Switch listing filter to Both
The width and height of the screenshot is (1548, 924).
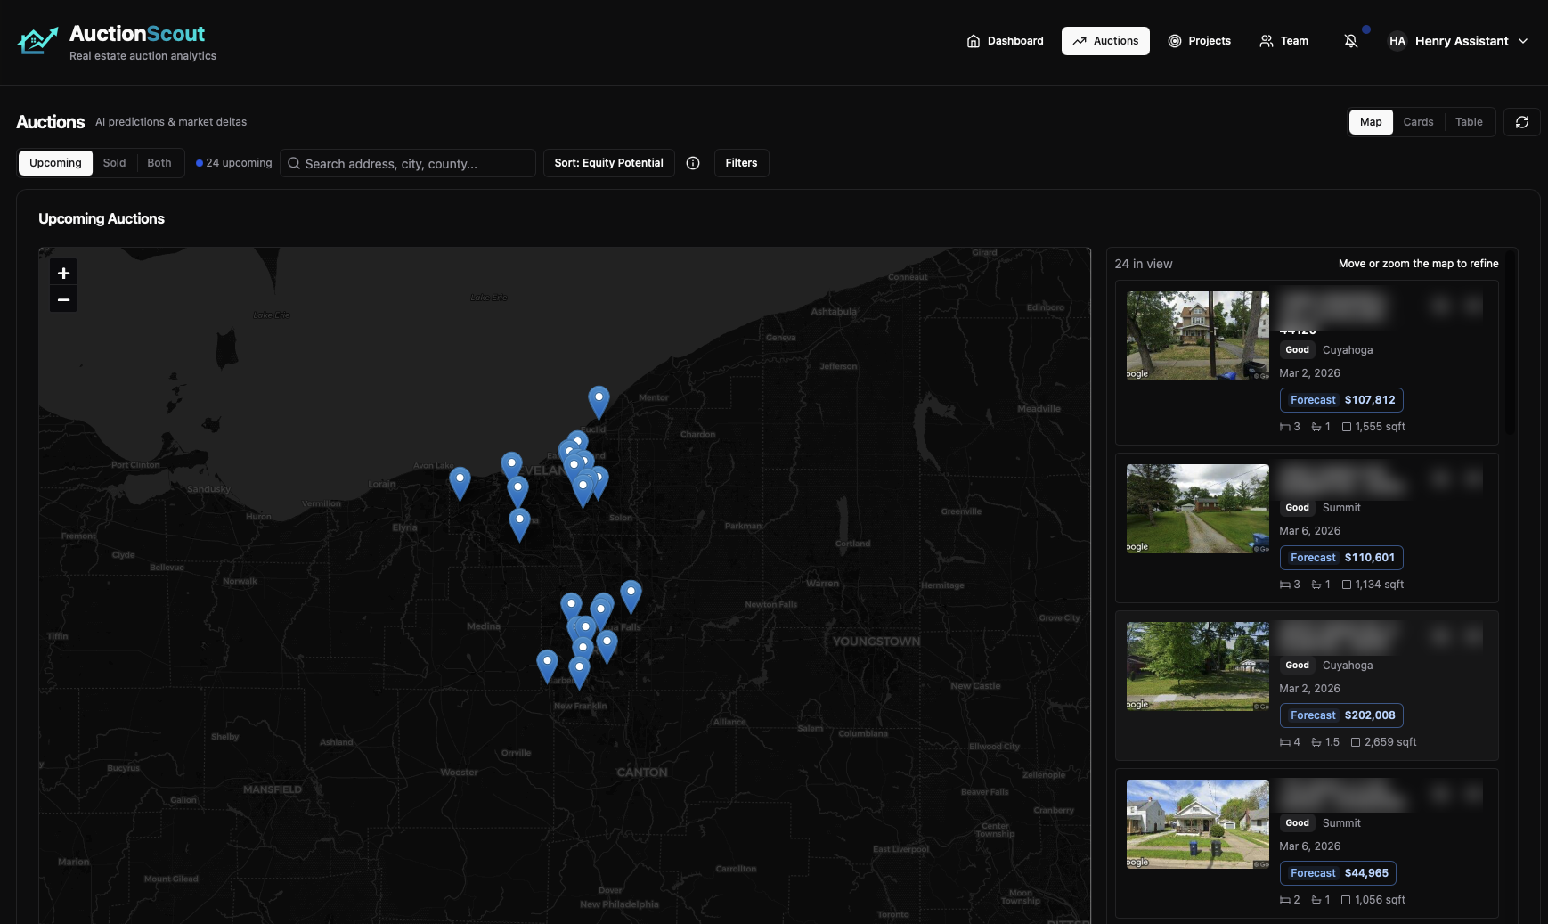point(159,163)
